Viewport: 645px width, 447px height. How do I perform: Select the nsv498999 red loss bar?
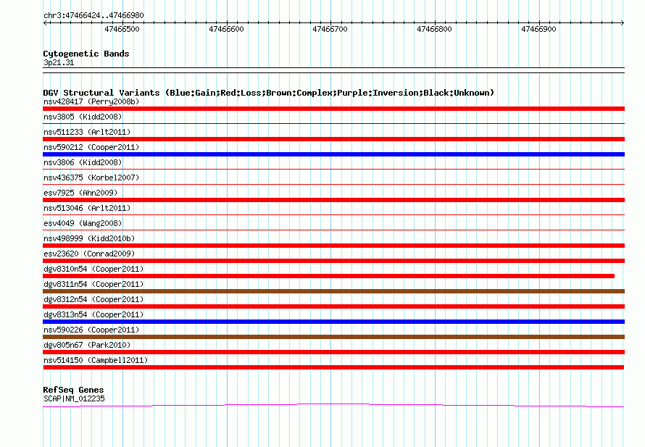point(333,246)
